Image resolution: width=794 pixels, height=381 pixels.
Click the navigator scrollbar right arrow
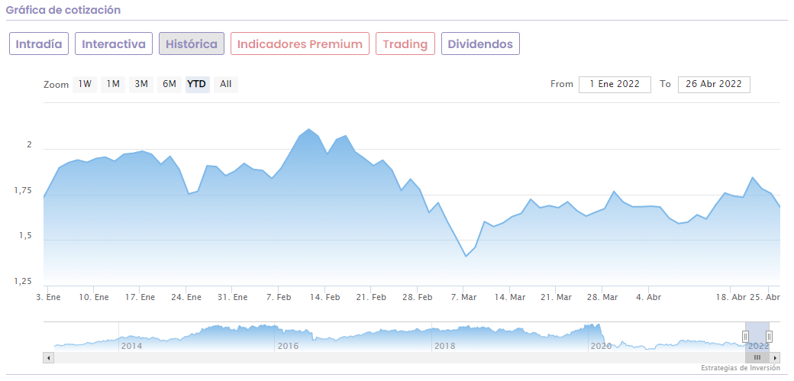coord(775,357)
